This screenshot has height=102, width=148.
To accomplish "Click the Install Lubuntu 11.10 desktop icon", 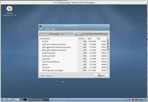I will pos(9,11).
